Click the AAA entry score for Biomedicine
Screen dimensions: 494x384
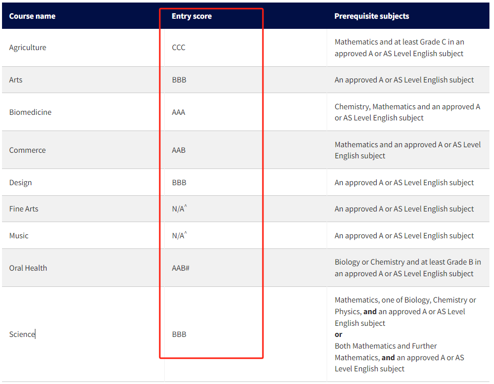click(x=178, y=112)
